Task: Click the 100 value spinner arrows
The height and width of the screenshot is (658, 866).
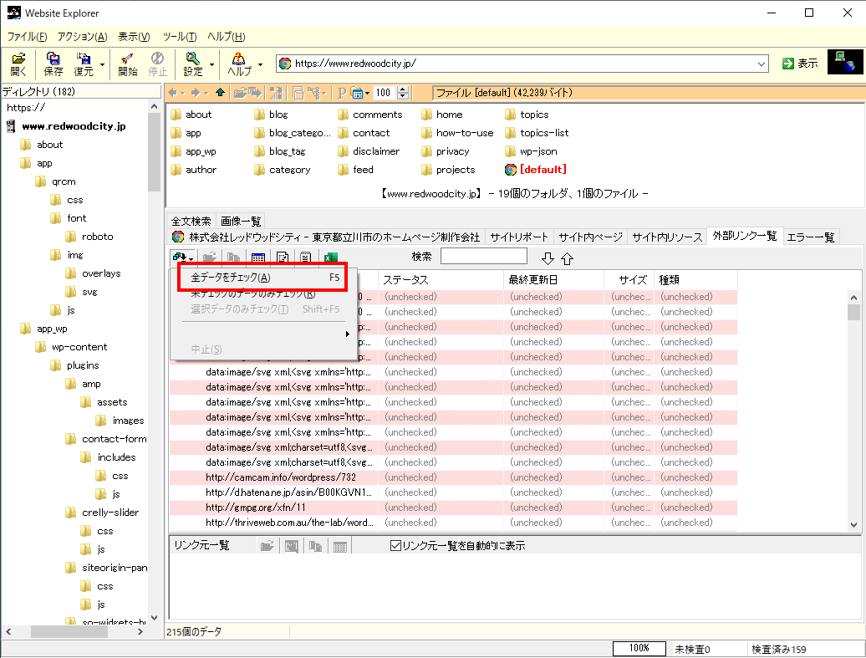Action: point(403,93)
